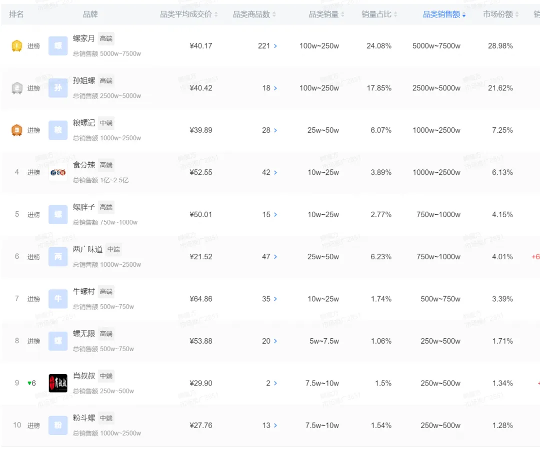Click the 粉斗螺 brand avatar icon
The image size is (540, 451).
[x=58, y=425]
